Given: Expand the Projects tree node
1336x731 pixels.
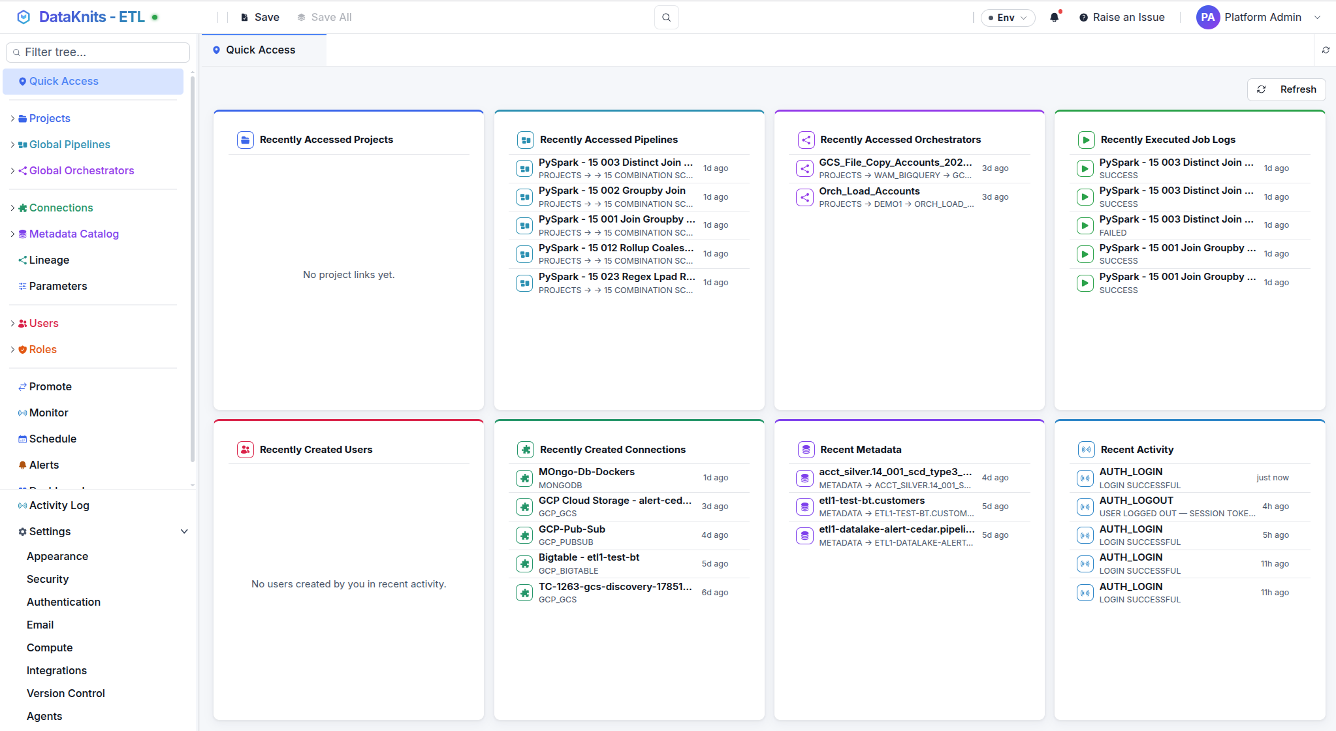Looking at the screenshot, I should 12,118.
